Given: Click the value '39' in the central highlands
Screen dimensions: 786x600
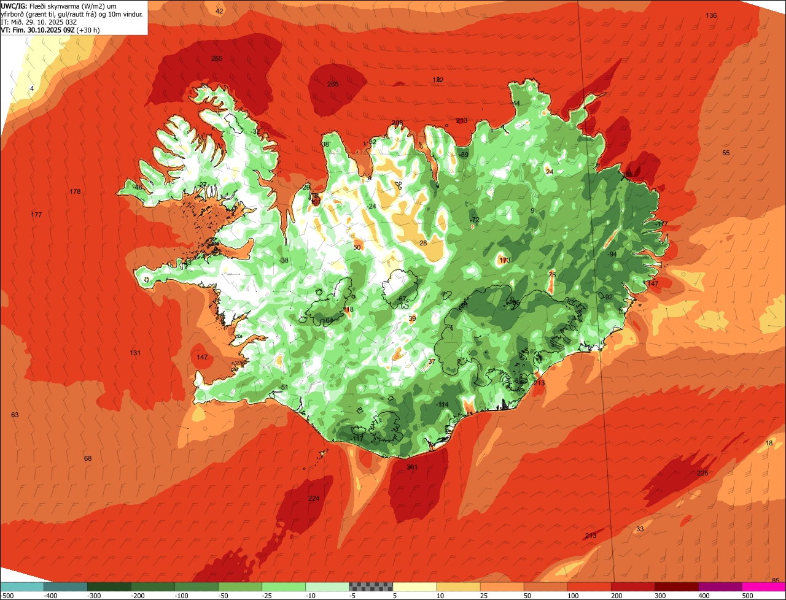Looking at the screenshot, I should coord(412,318).
